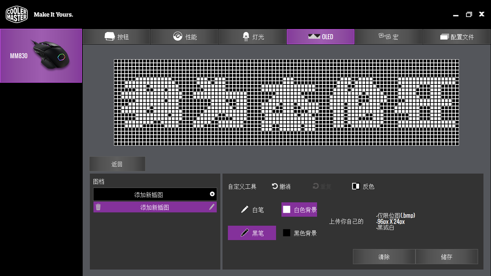Restore the window size
This screenshot has width=491, height=276.
[469, 14]
